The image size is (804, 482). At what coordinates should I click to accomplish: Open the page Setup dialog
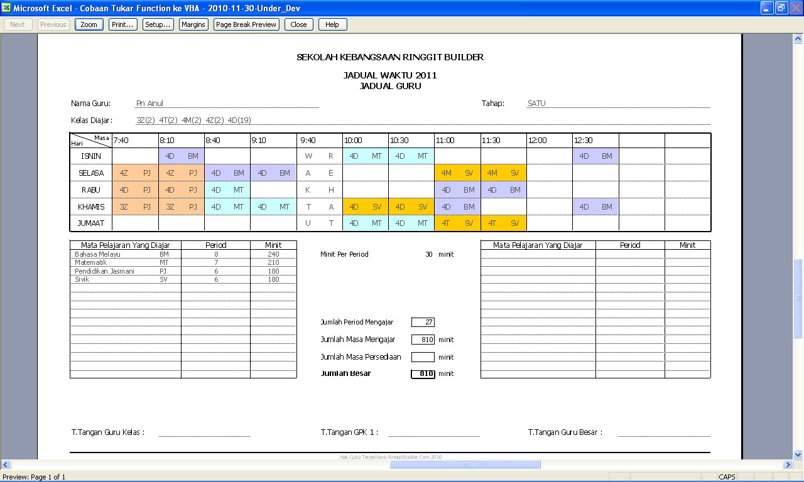[157, 24]
